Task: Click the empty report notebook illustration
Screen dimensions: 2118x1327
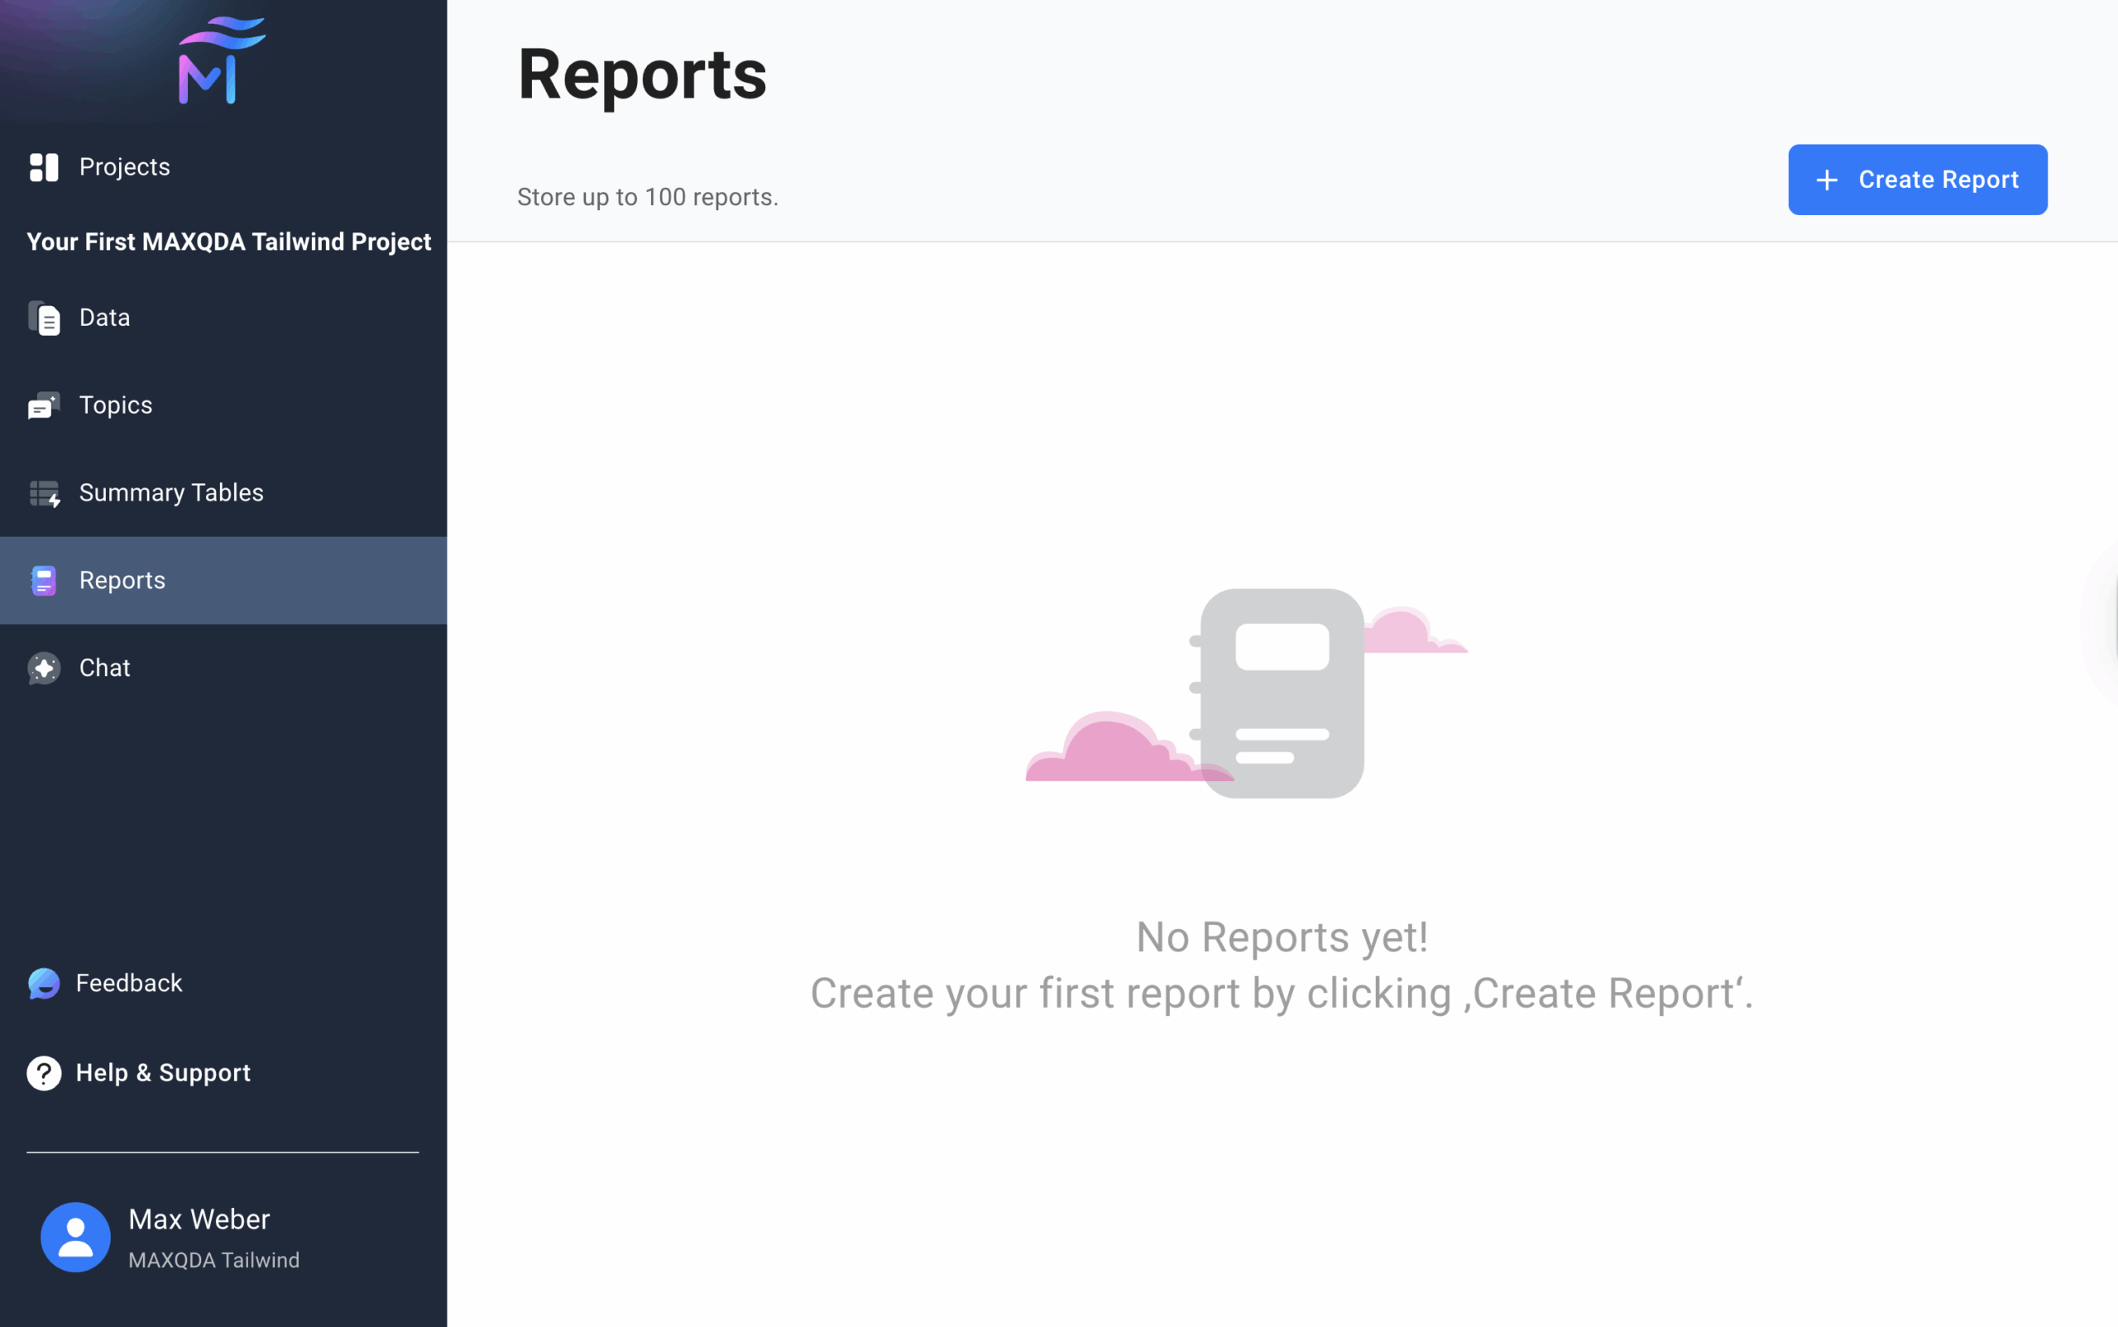Action: click(1281, 693)
